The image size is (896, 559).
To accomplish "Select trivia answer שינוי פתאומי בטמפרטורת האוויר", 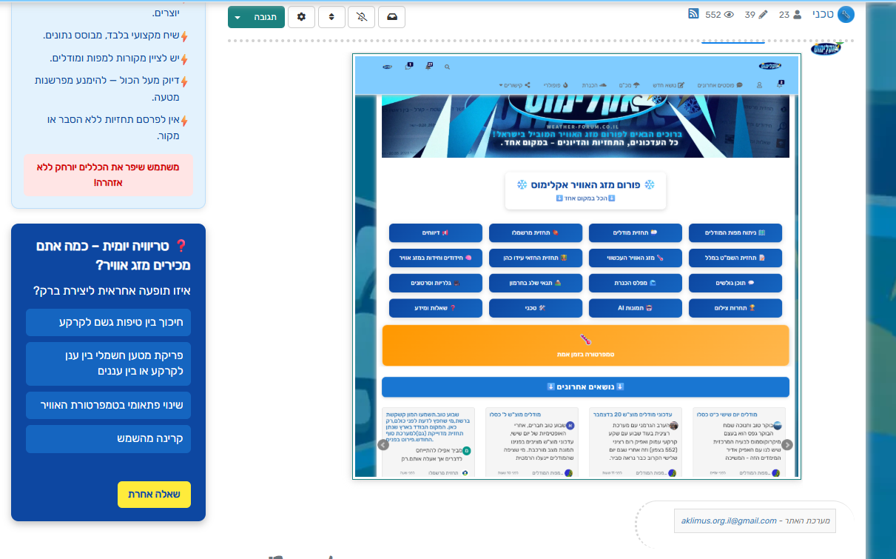I will pos(108,405).
